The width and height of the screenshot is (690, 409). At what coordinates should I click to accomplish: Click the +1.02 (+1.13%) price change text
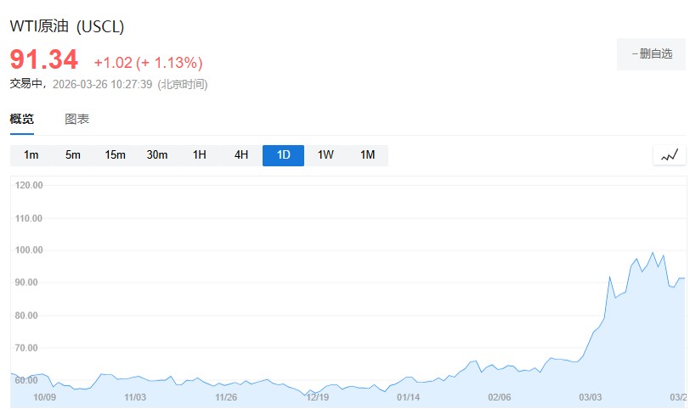click(x=148, y=63)
